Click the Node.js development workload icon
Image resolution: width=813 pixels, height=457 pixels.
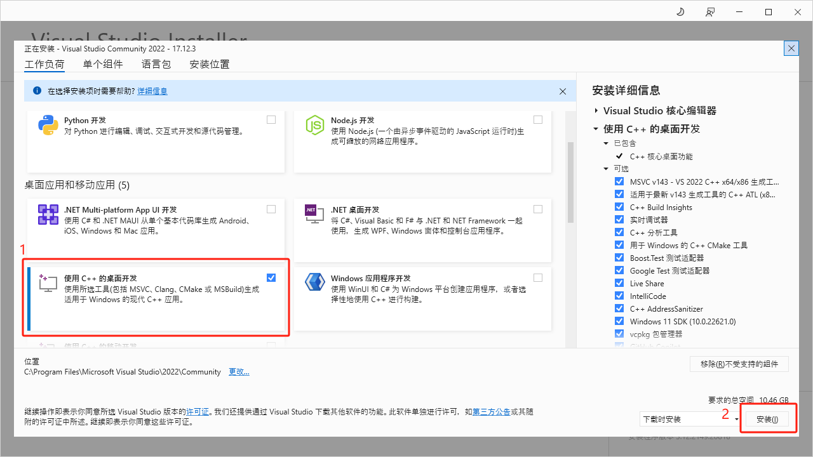[x=315, y=126]
